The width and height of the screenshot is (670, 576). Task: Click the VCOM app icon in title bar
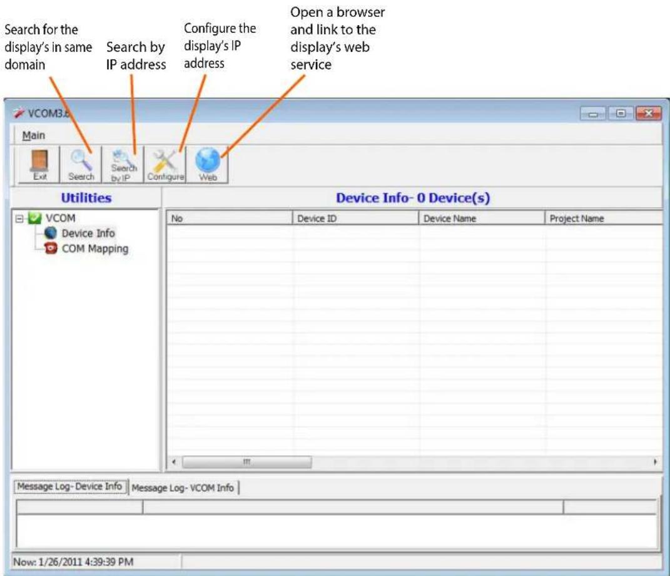pyautogui.click(x=18, y=113)
